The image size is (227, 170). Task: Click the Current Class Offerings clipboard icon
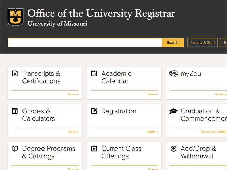pyautogui.click(x=94, y=148)
